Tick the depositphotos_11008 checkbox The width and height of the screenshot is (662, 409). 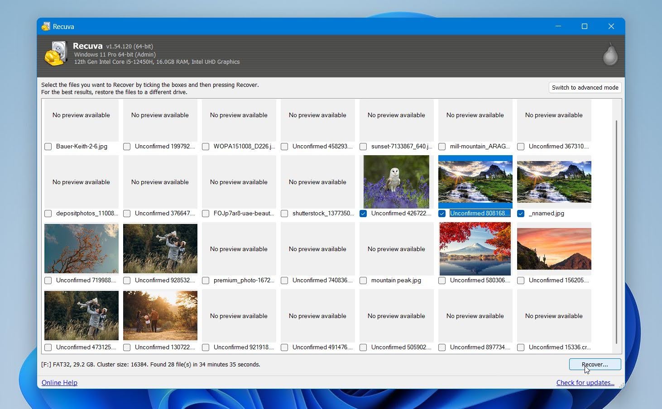tap(48, 214)
